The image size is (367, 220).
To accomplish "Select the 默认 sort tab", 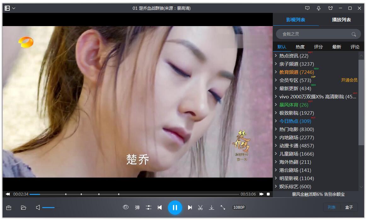I will pos(282,47).
